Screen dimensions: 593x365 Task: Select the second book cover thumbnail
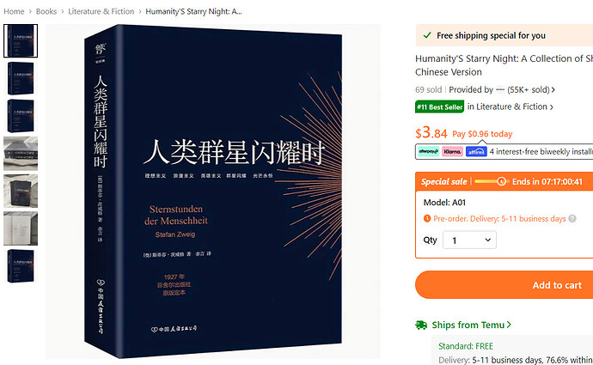pos(21,78)
